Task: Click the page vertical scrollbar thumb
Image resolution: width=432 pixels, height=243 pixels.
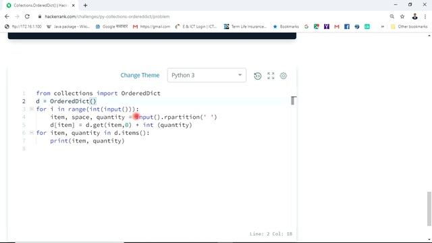Action: 429,209
